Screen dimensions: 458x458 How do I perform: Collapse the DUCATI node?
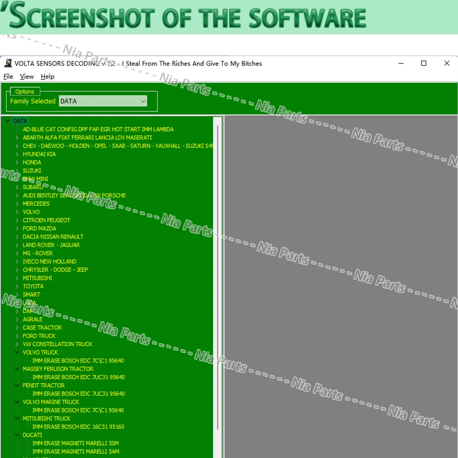click(17, 435)
